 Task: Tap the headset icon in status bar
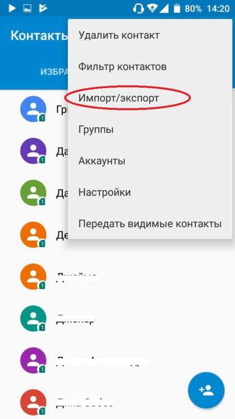pyautogui.click(x=138, y=8)
